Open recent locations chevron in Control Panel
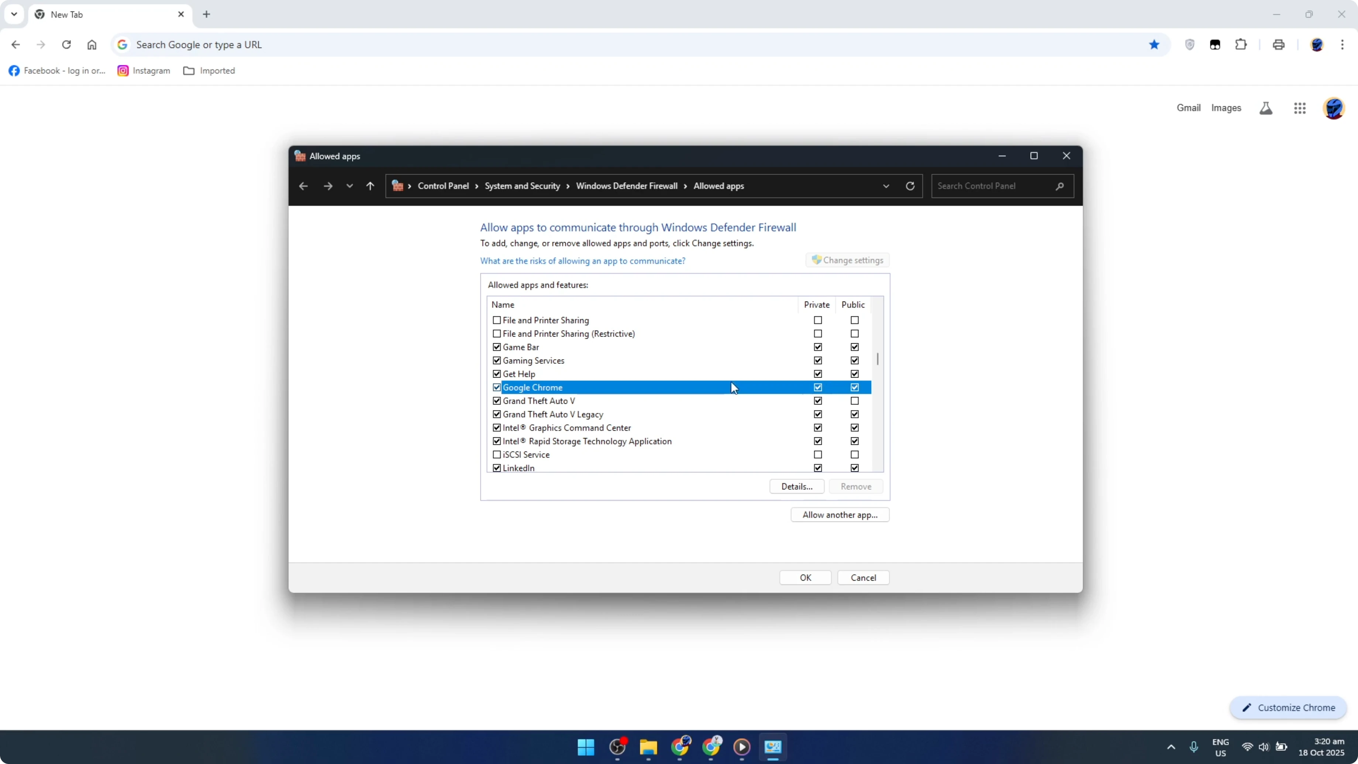Screen dimensions: 1358x764 click(349, 186)
